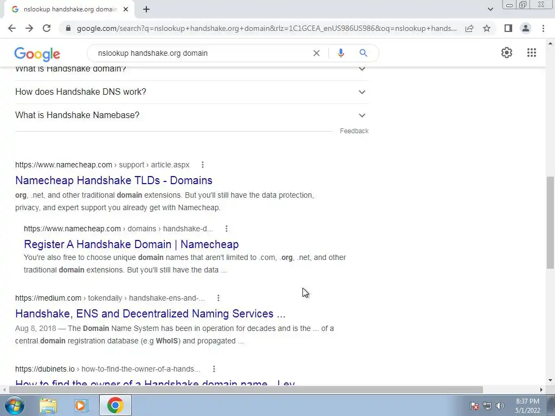This screenshot has width=555, height=416.
Task: Go back to the previous page
Action: 12,28
